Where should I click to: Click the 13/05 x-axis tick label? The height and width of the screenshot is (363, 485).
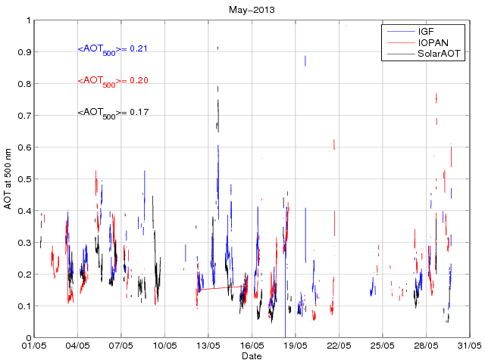208,346
